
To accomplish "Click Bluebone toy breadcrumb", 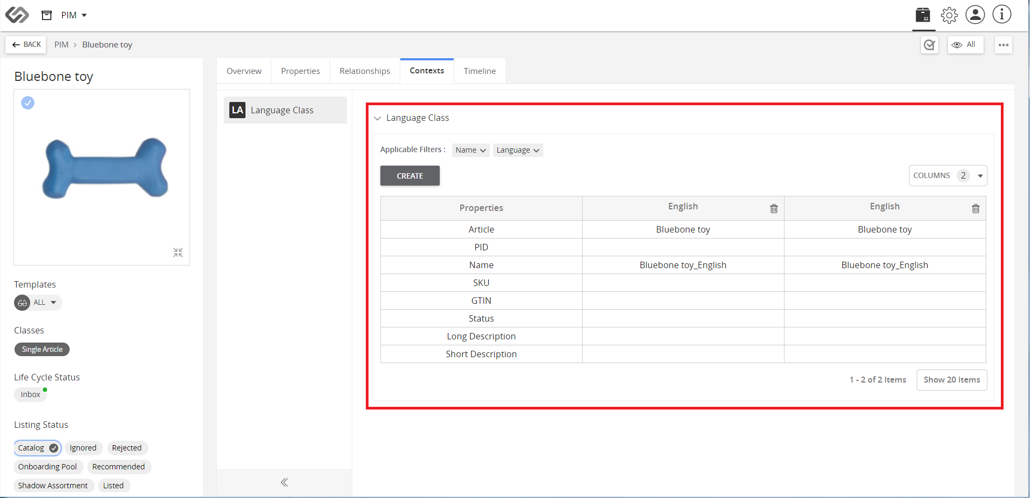I will (107, 45).
